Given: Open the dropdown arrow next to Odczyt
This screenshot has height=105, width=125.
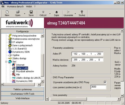Looking at the screenshot, I should click(x=50, y=13).
